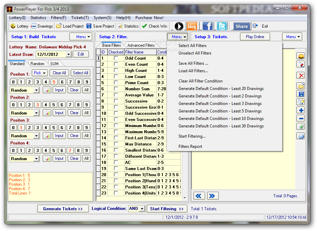
Task: Click the Exit toolbar icon
Action: pos(255,26)
